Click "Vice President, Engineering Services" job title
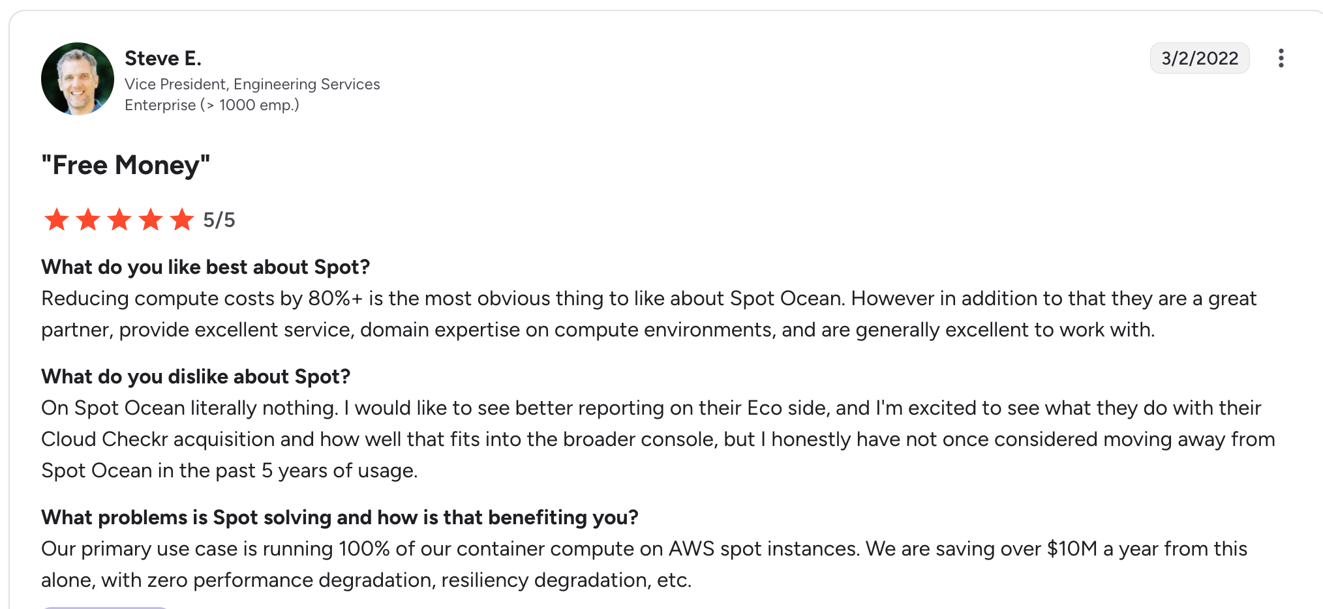 [252, 84]
